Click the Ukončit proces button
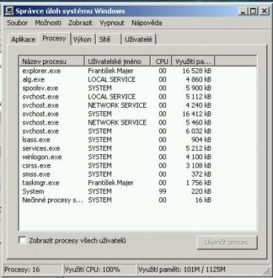Image resolution: width=273 pixels, height=278 pixels. (x=227, y=243)
